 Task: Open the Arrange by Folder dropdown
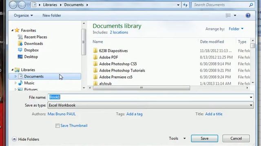[236, 29]
